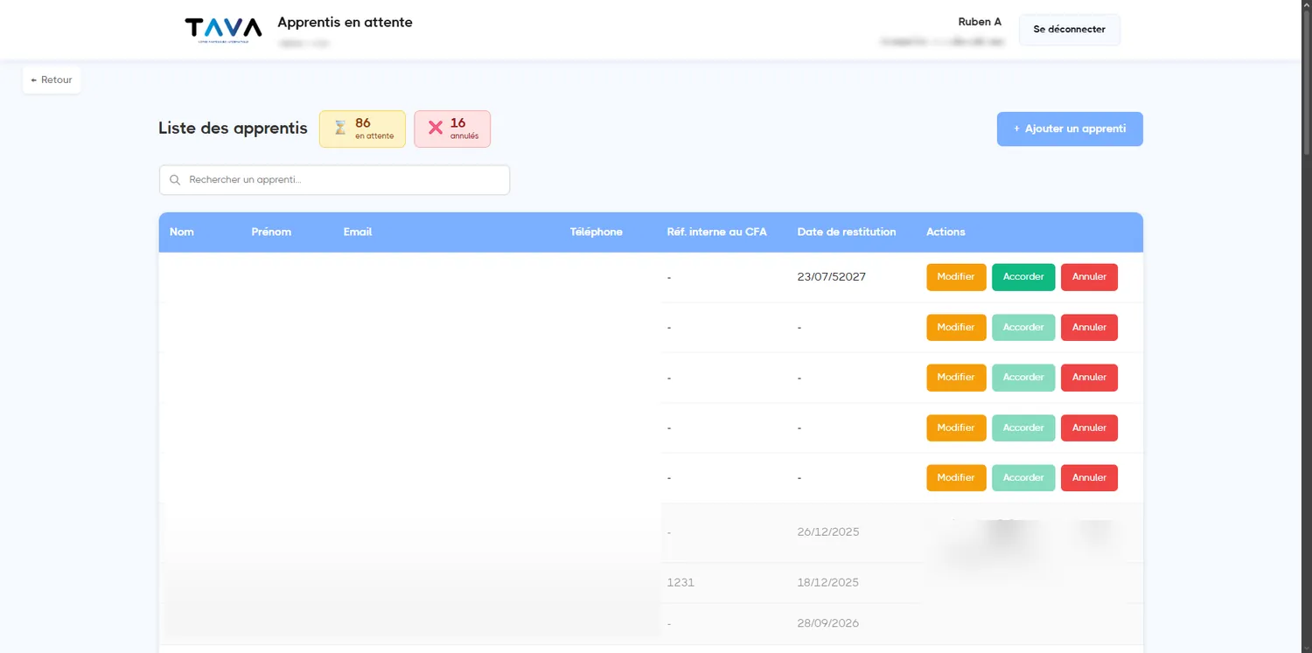Click the date cell 26/12/2025
This screenshot has height=653, width=1312.
828,532
